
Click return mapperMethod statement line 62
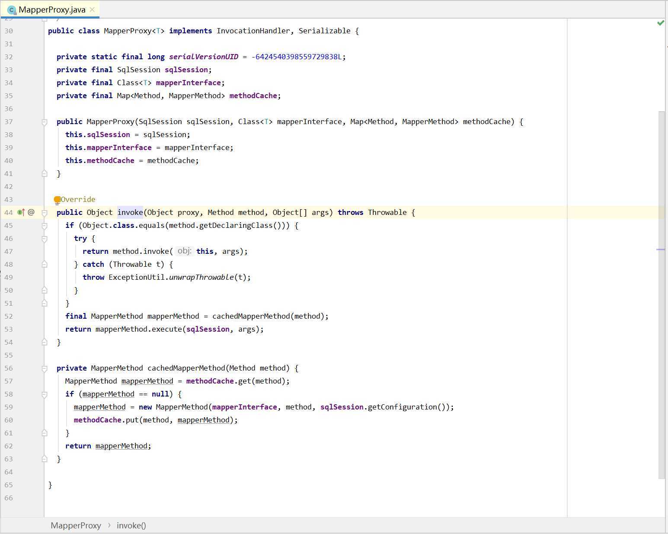pyautogui.click(x=108, y=446)
